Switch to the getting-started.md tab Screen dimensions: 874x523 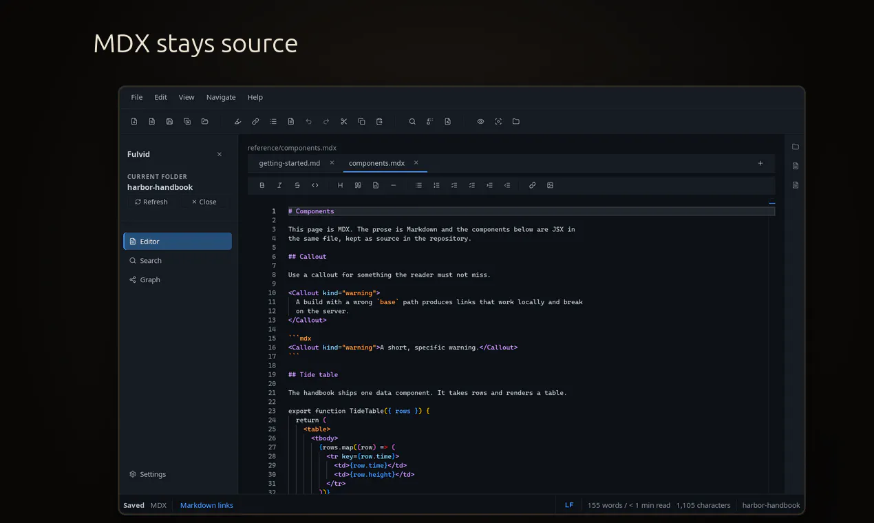tap(290, 163)
